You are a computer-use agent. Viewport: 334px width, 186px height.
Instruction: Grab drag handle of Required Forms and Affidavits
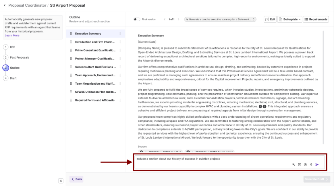tap(71, 100)
